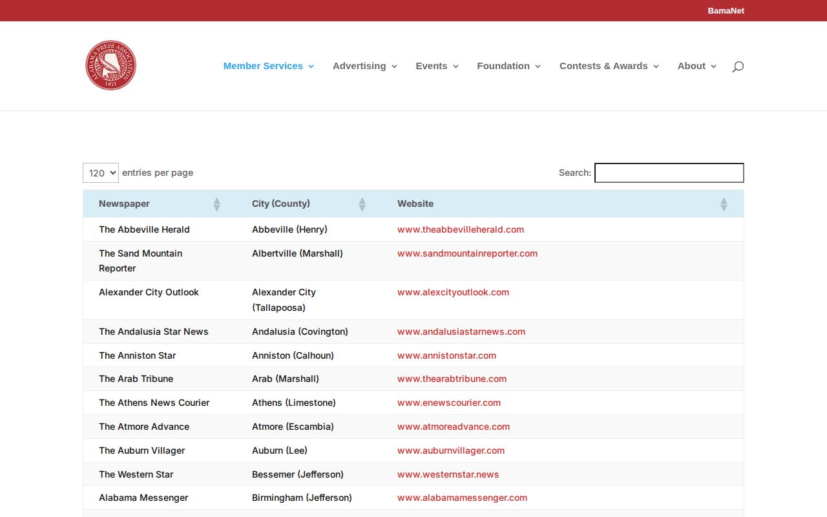Click 'Alexander City Outlook' newspaper name
Image resolution: width=827 pixels, height=517 pixels.
coord(149,292)
